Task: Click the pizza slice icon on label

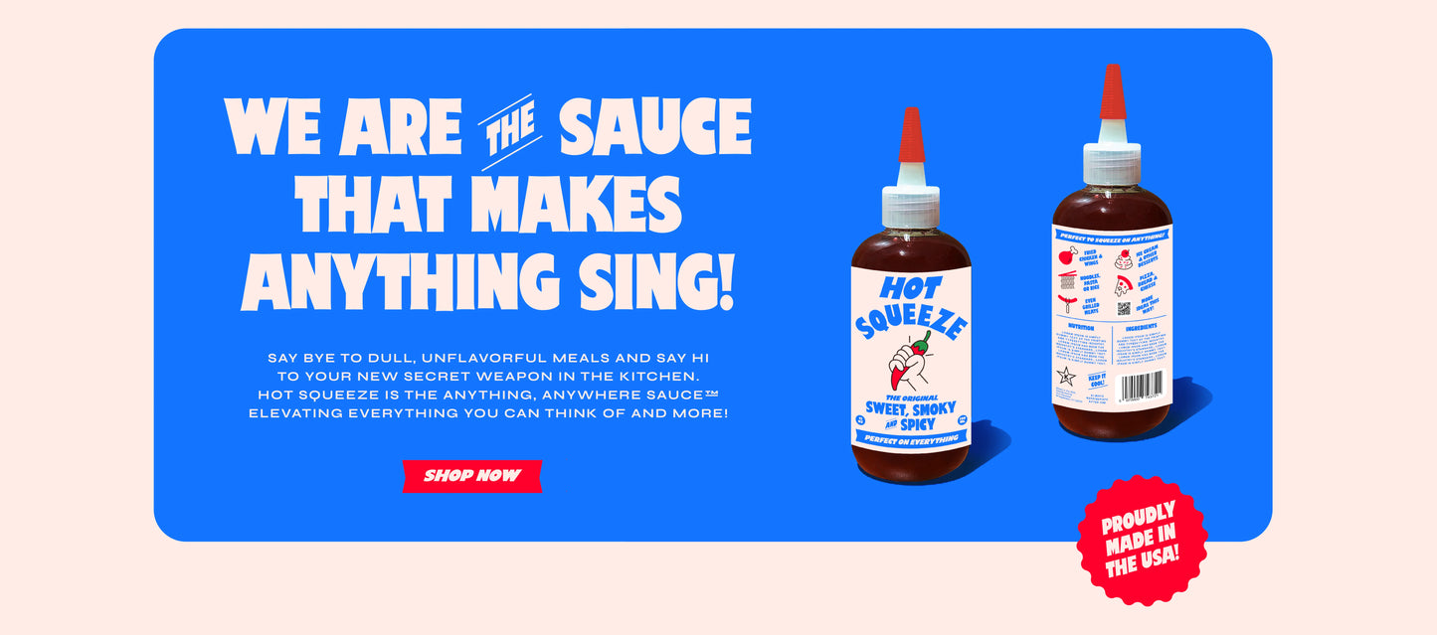Action: pyautogui.click(x=1123, y=285)
